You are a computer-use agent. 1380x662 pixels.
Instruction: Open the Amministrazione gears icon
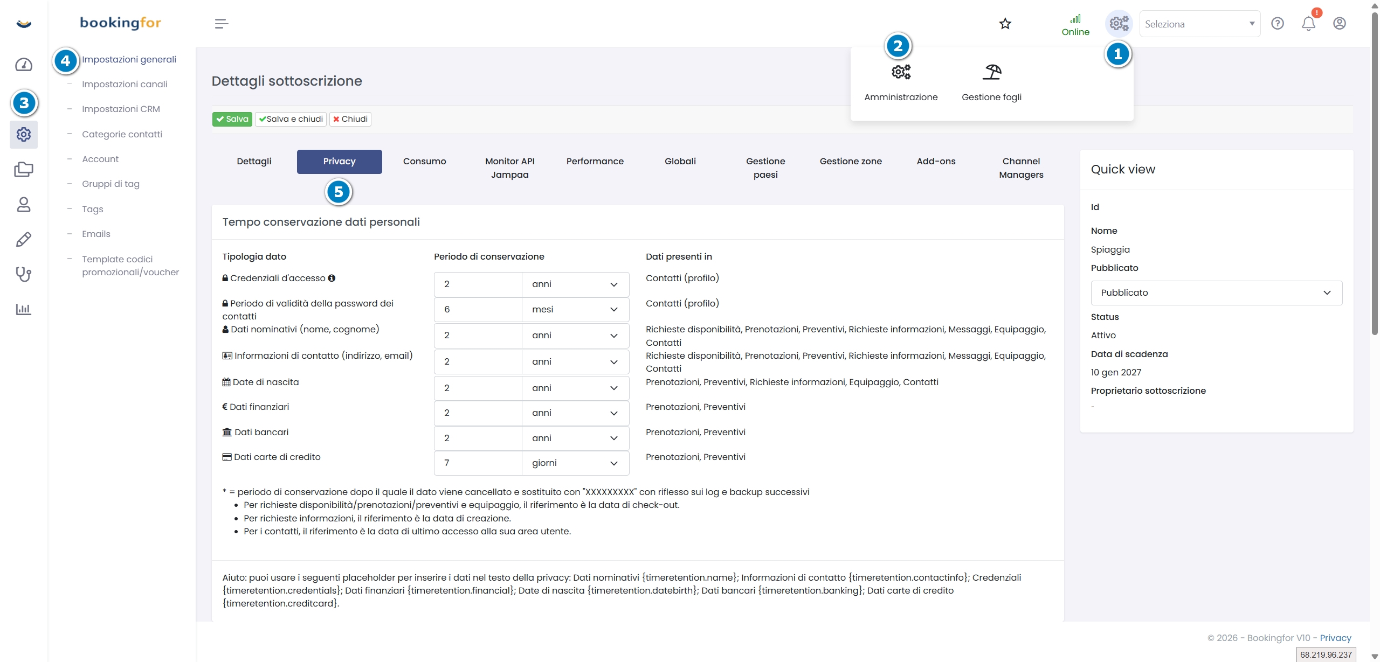point(901,72)
